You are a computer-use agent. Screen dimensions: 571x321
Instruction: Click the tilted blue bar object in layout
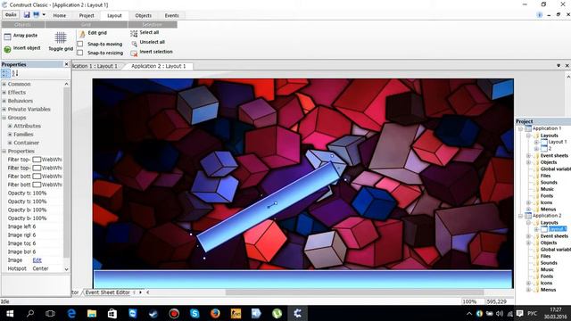tap(269, 206)
